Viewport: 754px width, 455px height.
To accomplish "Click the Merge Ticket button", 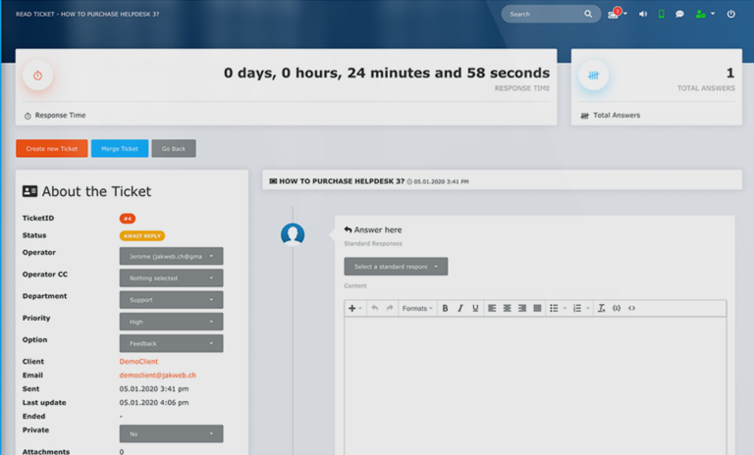I will point(120,148).
